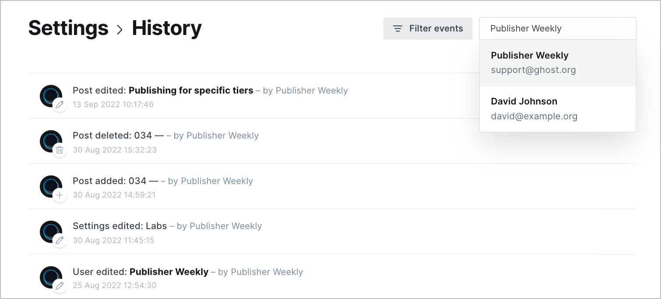Click the filter lines icon beside Filter events
The image size is (661, 299).
[397, 29]
